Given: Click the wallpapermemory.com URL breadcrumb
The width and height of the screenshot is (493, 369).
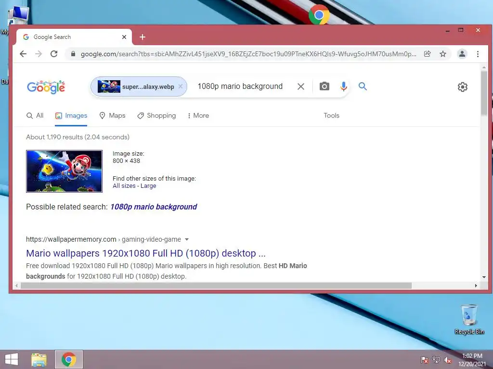Looking at the screenshot, I should coord(104,239).
